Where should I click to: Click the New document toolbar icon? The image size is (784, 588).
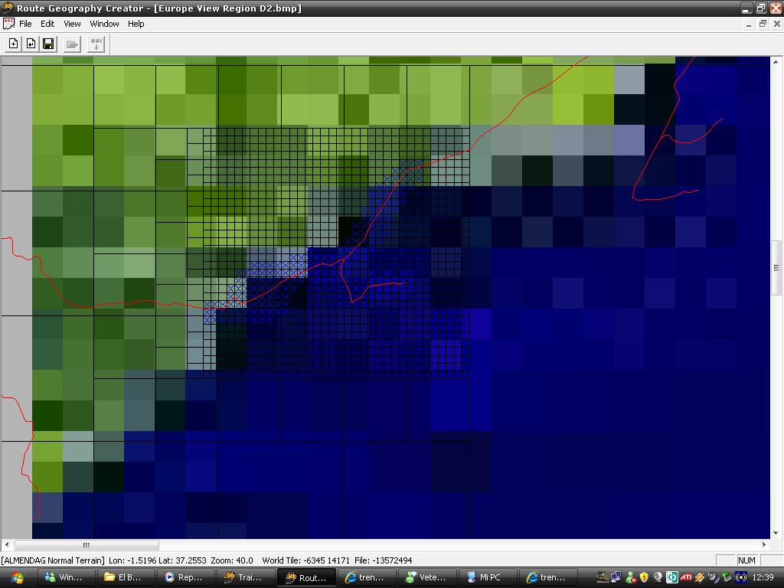click(13, 44)
